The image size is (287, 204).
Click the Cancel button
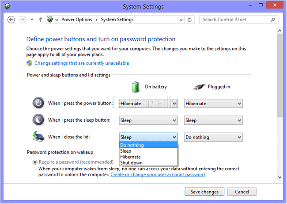(242, 192)
